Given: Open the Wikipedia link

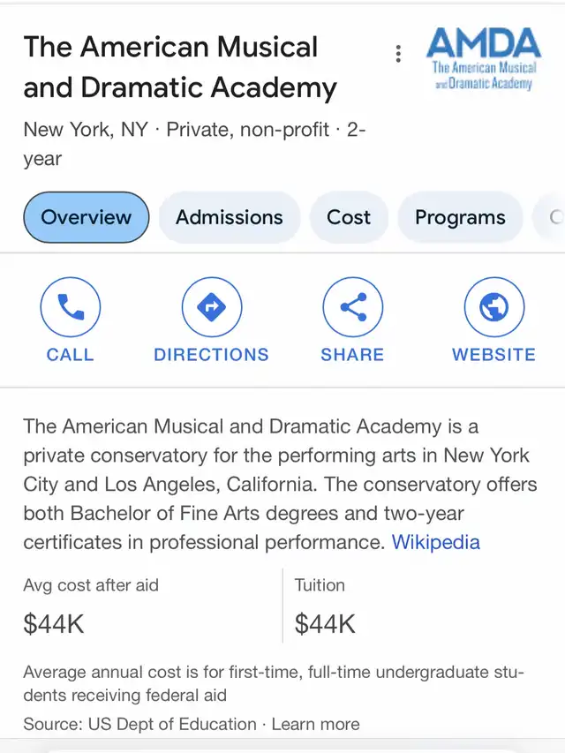Looking at the screenshot, I should click(436, 542).
